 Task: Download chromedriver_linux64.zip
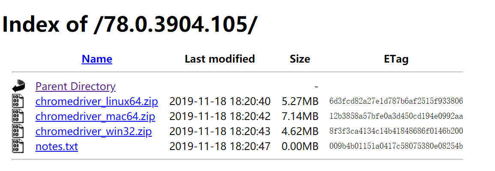[96, 101]
